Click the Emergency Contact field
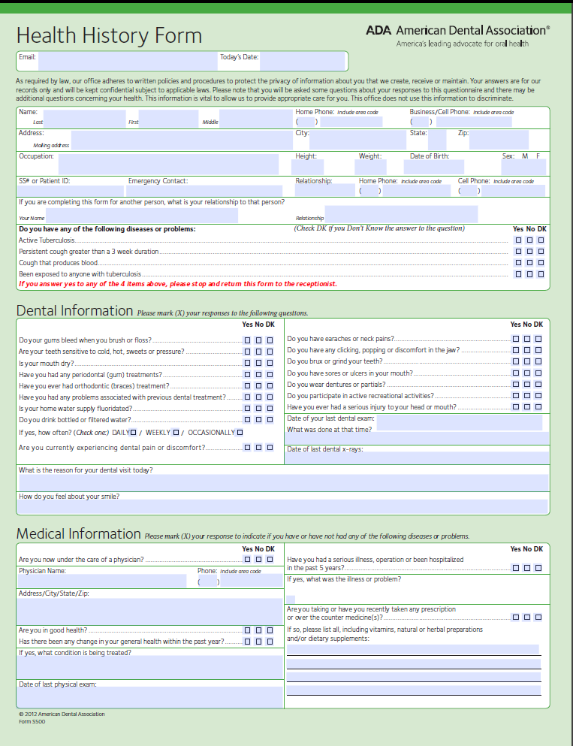The width and height of the screenshot is (573, 746). (204, 191)
